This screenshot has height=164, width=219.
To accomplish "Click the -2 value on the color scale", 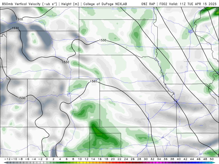I will click(x=40, y=159).
